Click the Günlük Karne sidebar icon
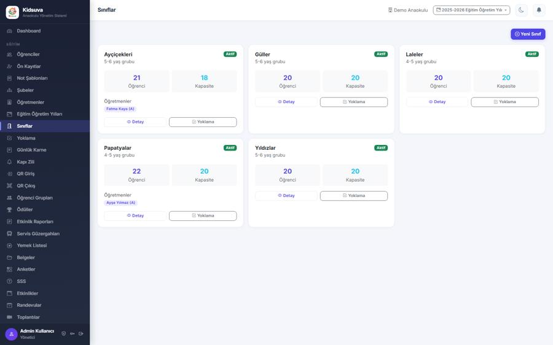The image size is (553, 345). (9, 150)
